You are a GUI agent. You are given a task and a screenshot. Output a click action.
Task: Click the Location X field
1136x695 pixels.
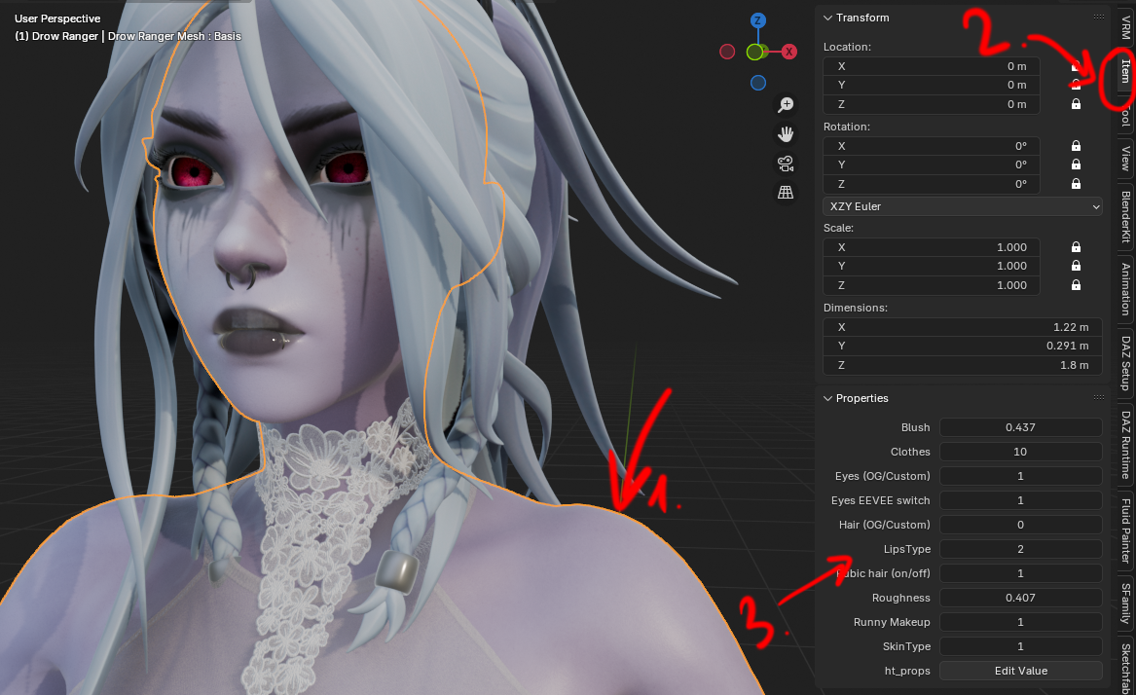[x=932, y=66]
